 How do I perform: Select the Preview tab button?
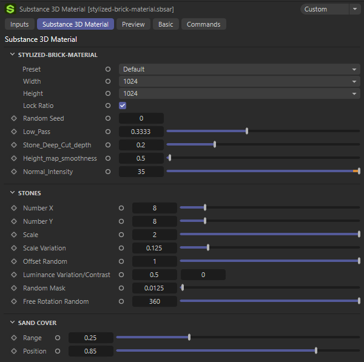tap(133, 24)
